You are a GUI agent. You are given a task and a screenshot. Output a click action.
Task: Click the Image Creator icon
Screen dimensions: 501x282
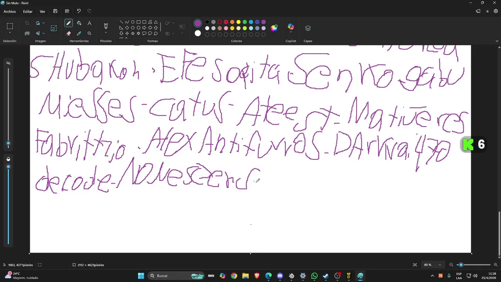pos(54,28)
